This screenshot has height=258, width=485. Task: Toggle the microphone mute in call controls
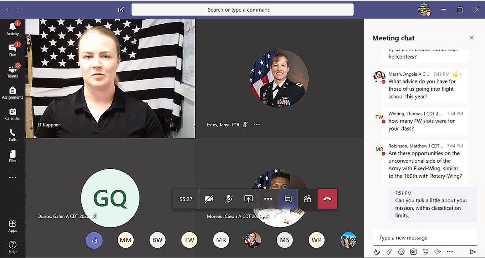pos(229,199)
